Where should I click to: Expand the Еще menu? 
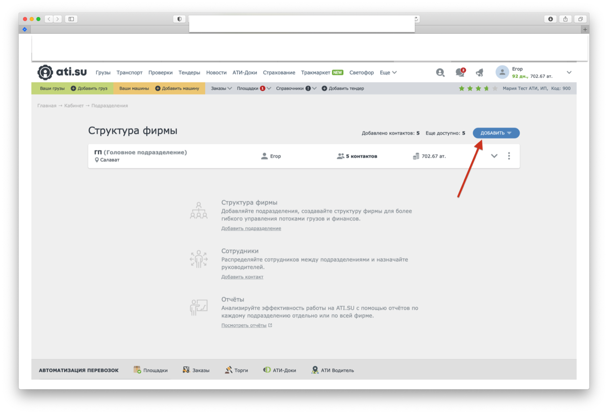tap(388, 72)
